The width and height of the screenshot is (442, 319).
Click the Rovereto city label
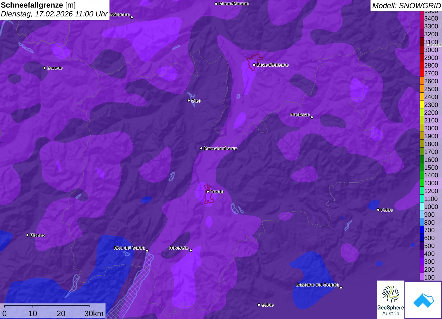click(178, 248)
